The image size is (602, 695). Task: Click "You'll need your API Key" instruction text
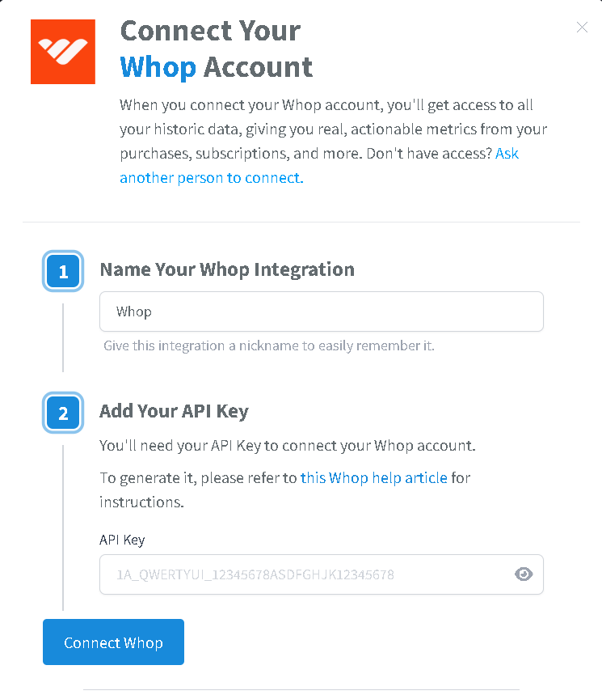287,446
